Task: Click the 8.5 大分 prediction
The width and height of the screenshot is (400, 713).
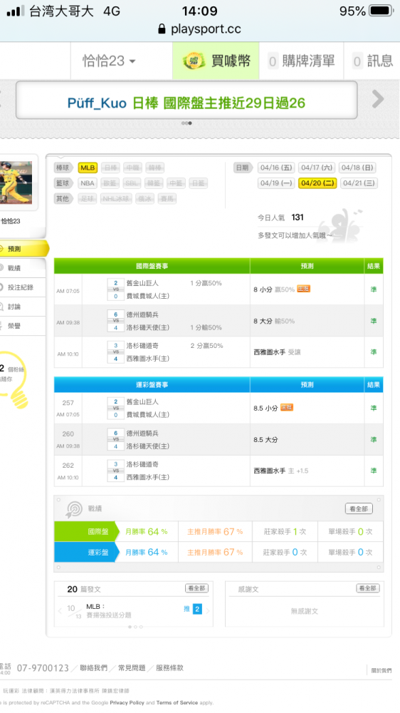Action: click(x=265, y=440)
